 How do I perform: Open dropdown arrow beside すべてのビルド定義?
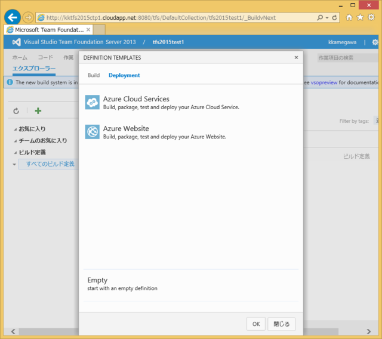14,164
